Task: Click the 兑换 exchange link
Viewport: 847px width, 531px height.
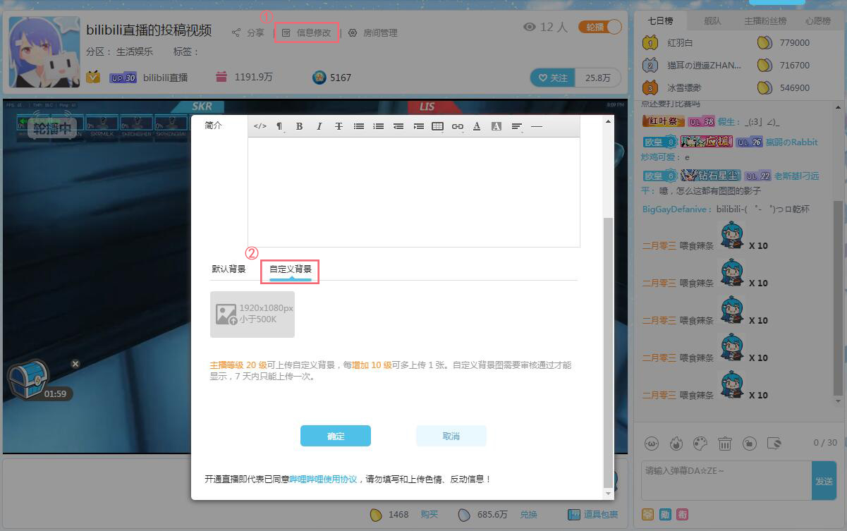Action: 529,514
